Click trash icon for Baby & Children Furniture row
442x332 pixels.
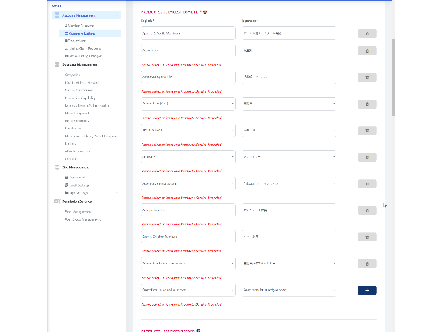[367, 237]
